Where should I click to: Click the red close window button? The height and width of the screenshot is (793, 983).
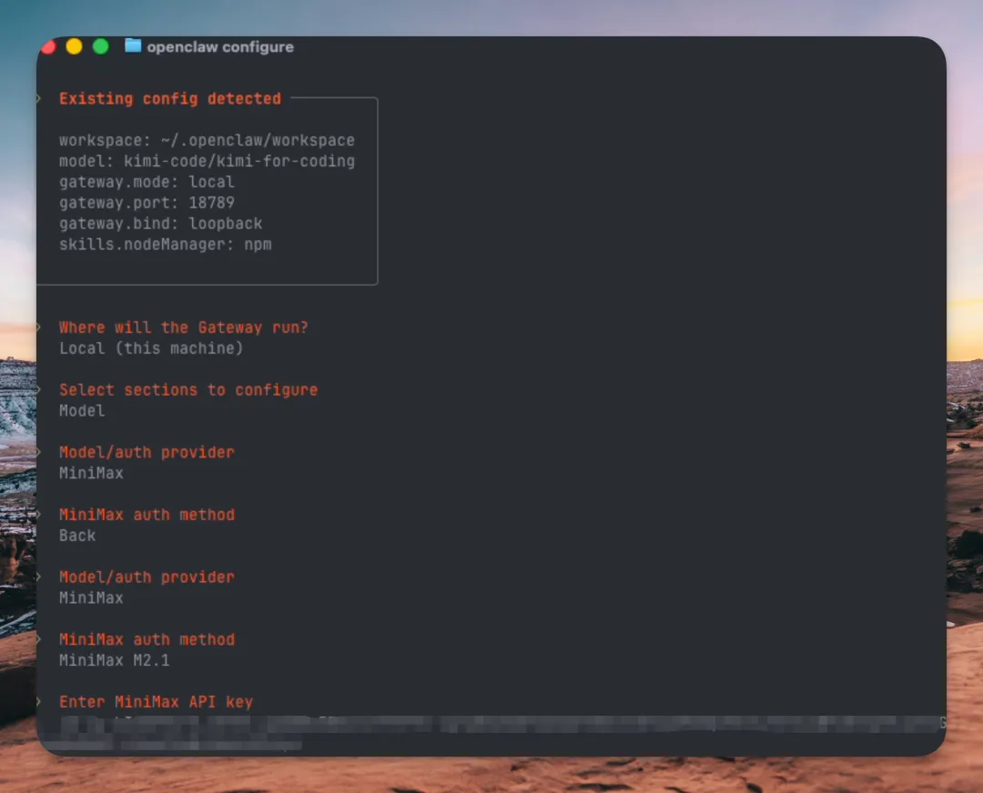[x=48, y=46]
